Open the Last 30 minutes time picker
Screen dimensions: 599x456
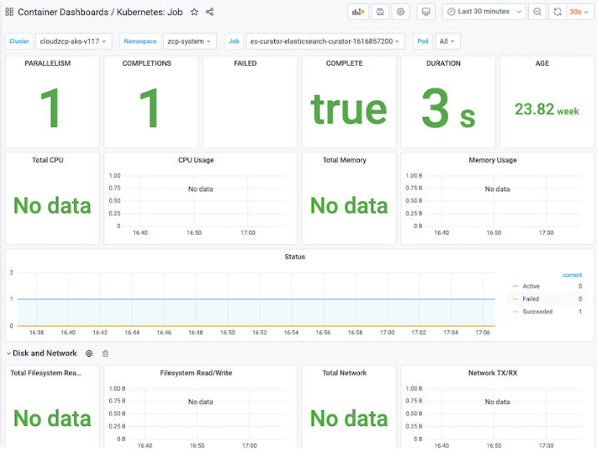click(x=484, y=12)
